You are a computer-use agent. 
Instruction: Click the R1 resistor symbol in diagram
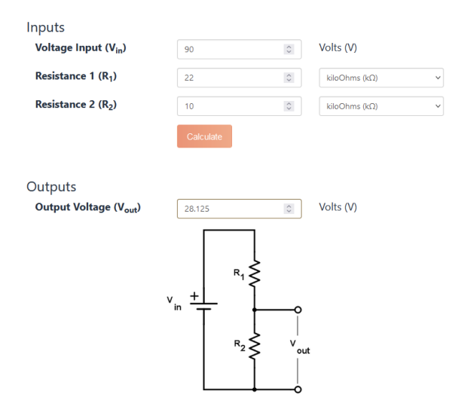pos(255,273)
